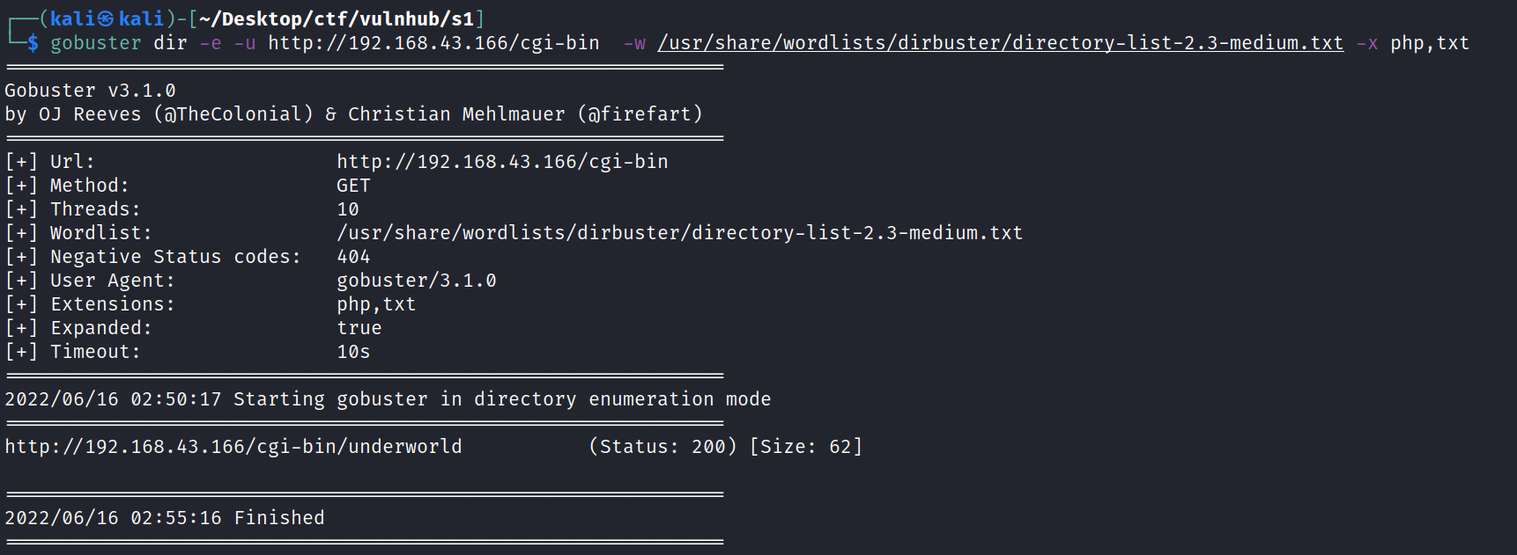Click the negative status code 404
The image size is (1517, 555).
click(353, 257)
